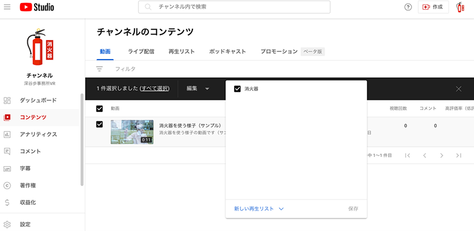Image resolution: width=474 pixels, height=231 pixels.
Task: Open the Dashboard (ダッシュボード) sidebar icon
Action: tap(7, 101)
